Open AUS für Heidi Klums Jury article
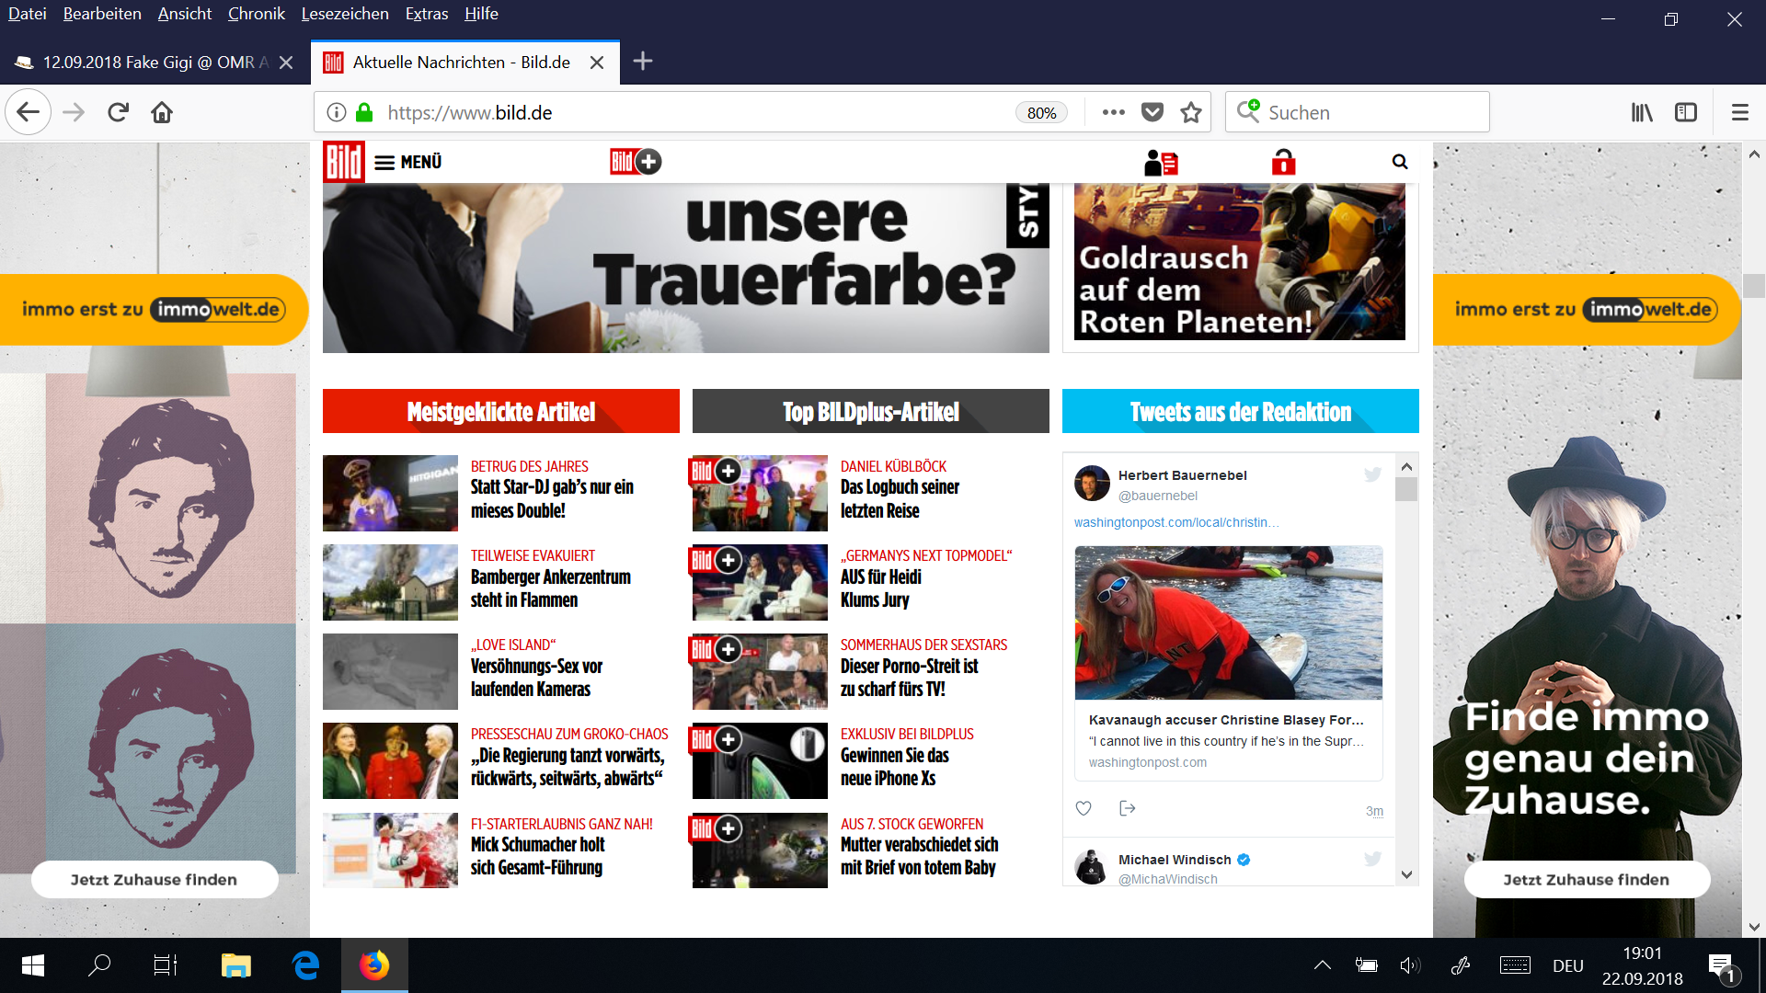 pos(880,588)
